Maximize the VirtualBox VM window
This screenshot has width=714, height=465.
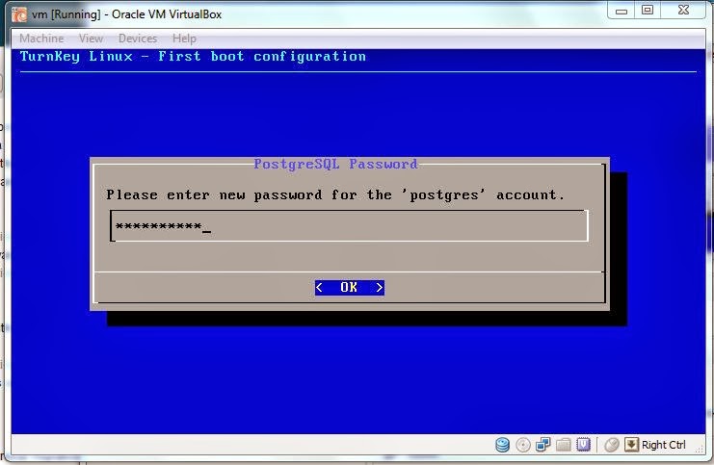pos(648,10)
